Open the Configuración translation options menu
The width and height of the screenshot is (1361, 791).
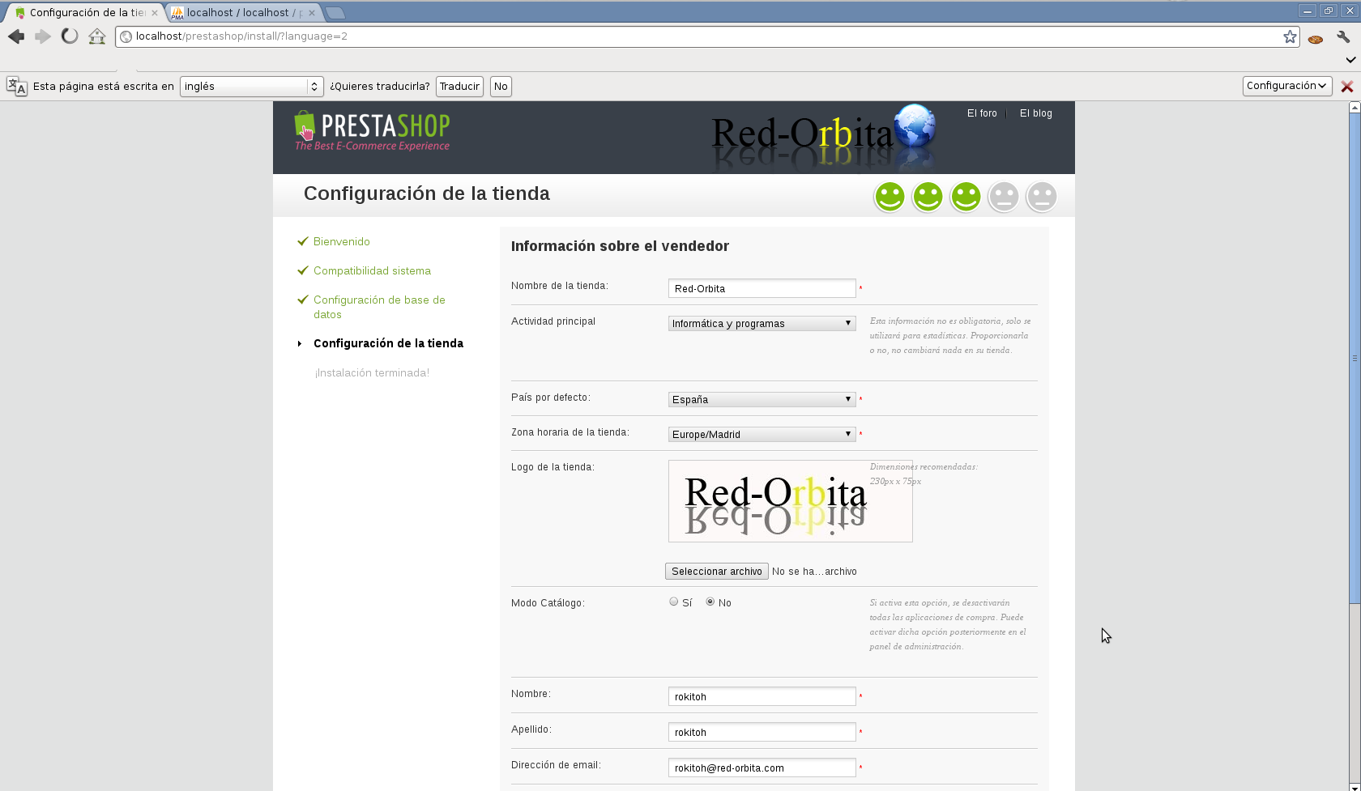coord(1287,86)
